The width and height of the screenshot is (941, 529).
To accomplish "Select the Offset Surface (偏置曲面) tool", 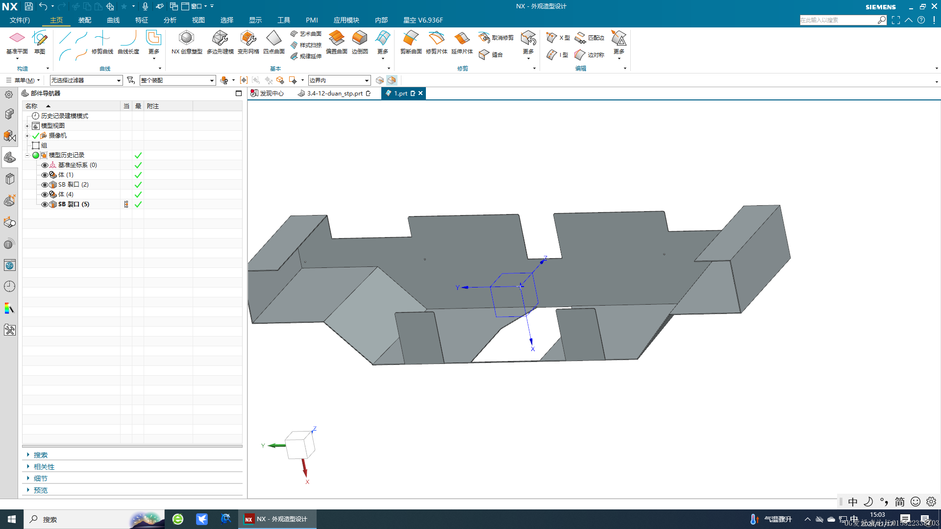I will click(336, 42).
